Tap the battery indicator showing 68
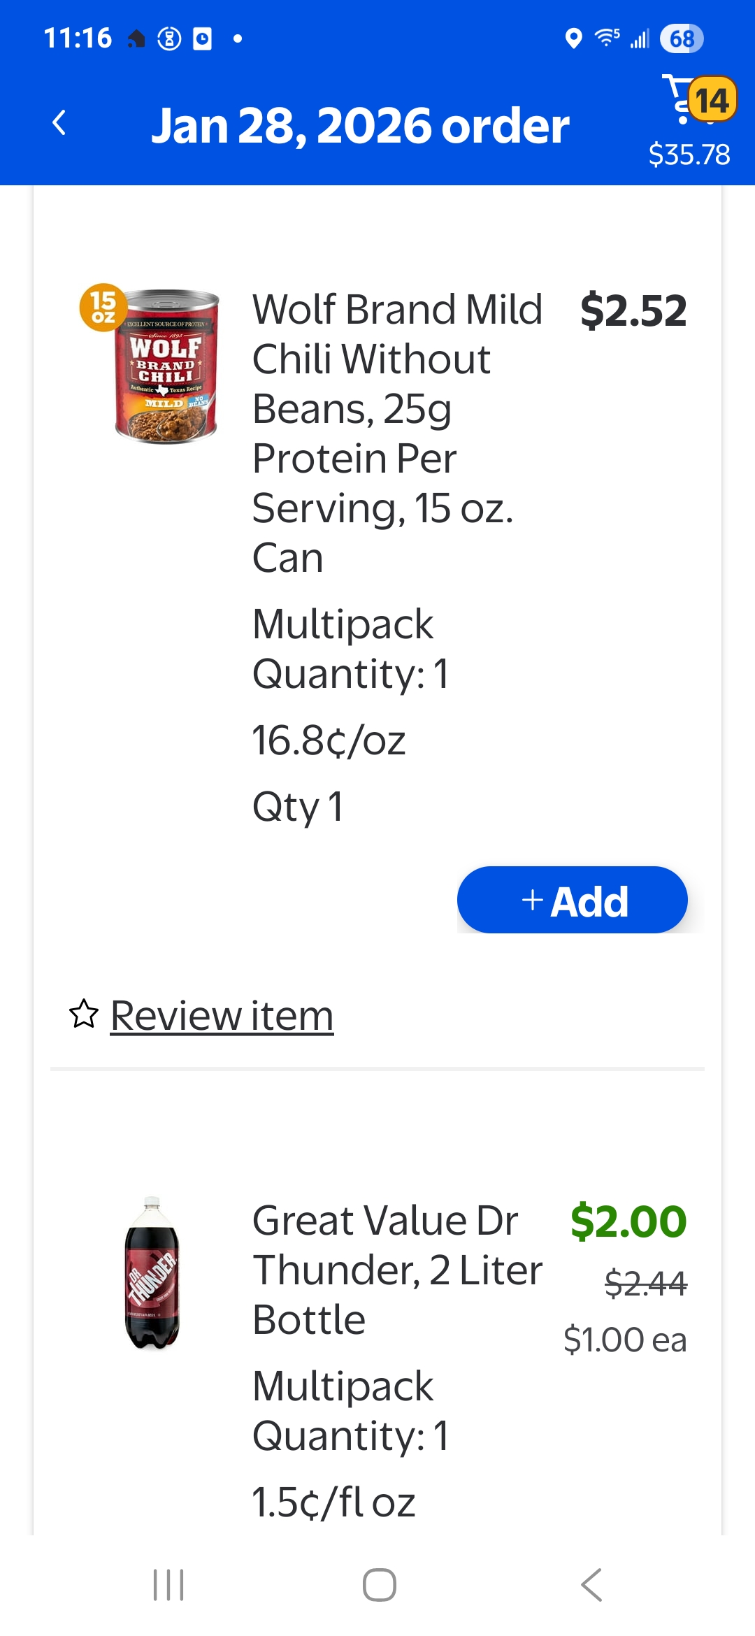 pos(682,38)
